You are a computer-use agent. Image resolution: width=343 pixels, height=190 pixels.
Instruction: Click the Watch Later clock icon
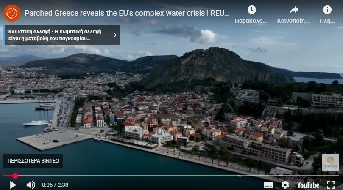tap(251, 10)
